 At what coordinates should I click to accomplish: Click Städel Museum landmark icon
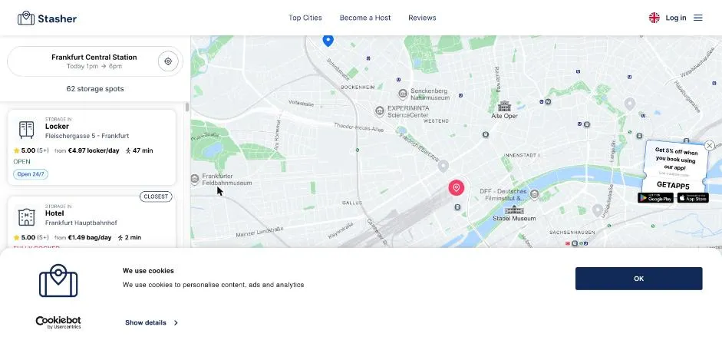point(514,210)
